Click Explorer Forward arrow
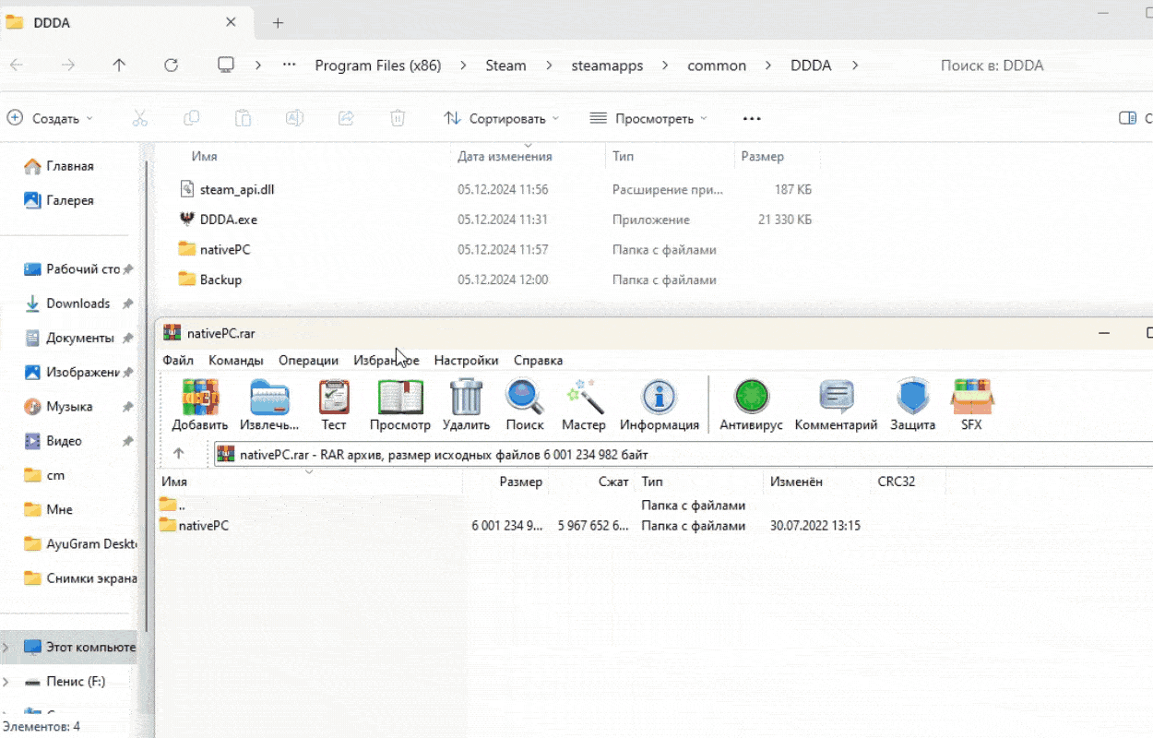 (x=67, y=65)
